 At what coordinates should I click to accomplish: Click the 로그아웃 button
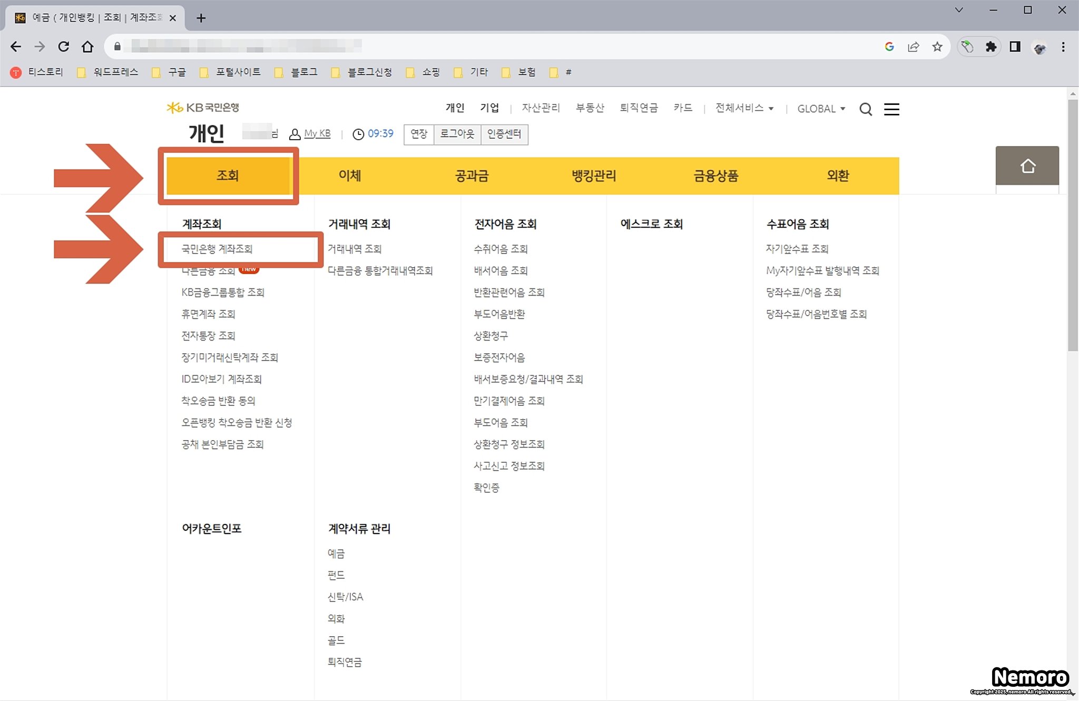pos(457,134)
